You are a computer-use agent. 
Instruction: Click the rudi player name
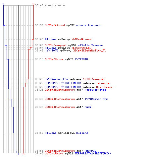(x=88, y=107)
